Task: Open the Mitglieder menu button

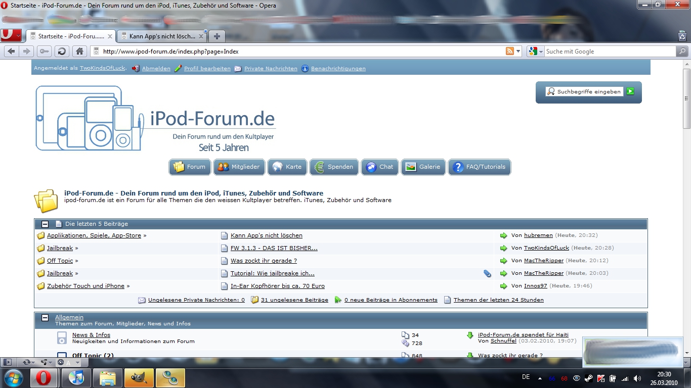Action: [x=239, y=167]
